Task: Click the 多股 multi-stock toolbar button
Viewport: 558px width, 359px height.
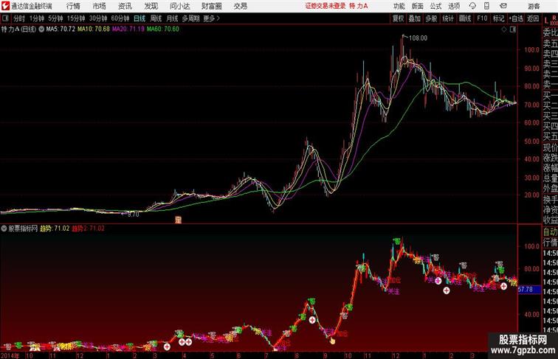Action: click(431, 18)
